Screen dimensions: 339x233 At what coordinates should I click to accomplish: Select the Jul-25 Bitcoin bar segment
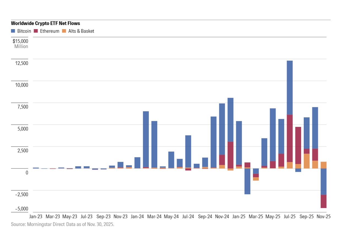click(x=289, y=87)
